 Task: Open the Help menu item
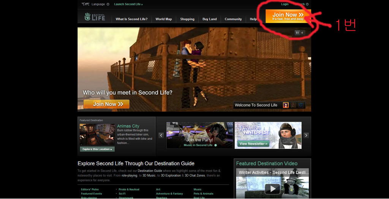(x=253, y=19)
